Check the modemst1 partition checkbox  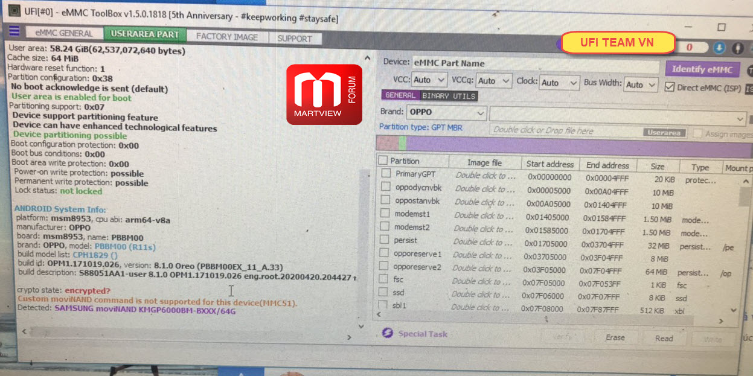pyautogui.click(x=385, y=213)
